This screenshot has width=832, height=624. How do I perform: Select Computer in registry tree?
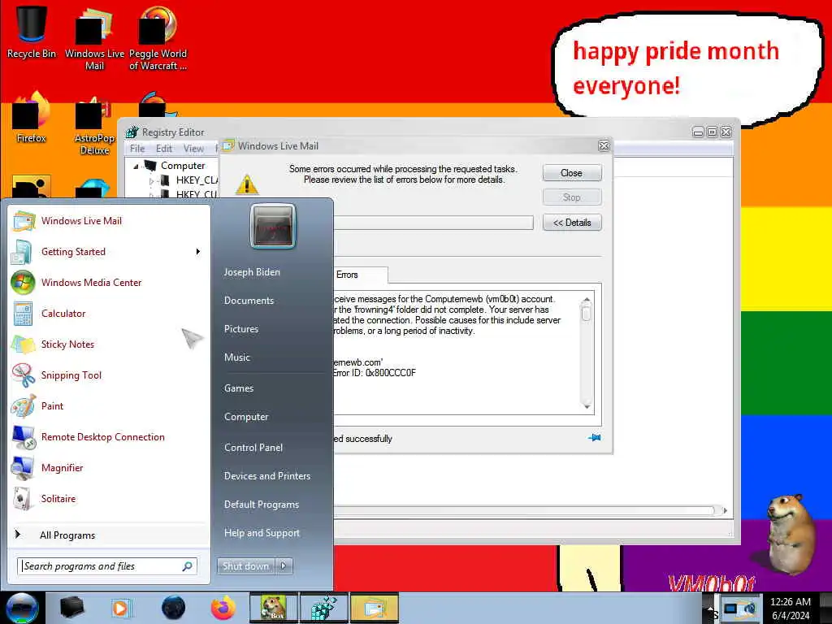(x=183, y=166)
